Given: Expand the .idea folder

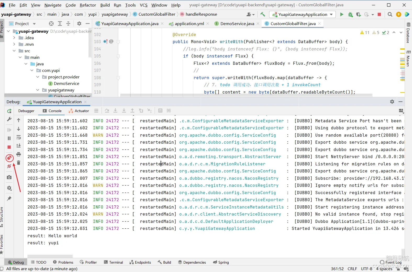Looking at the screenshot, I should click(14, 38).
